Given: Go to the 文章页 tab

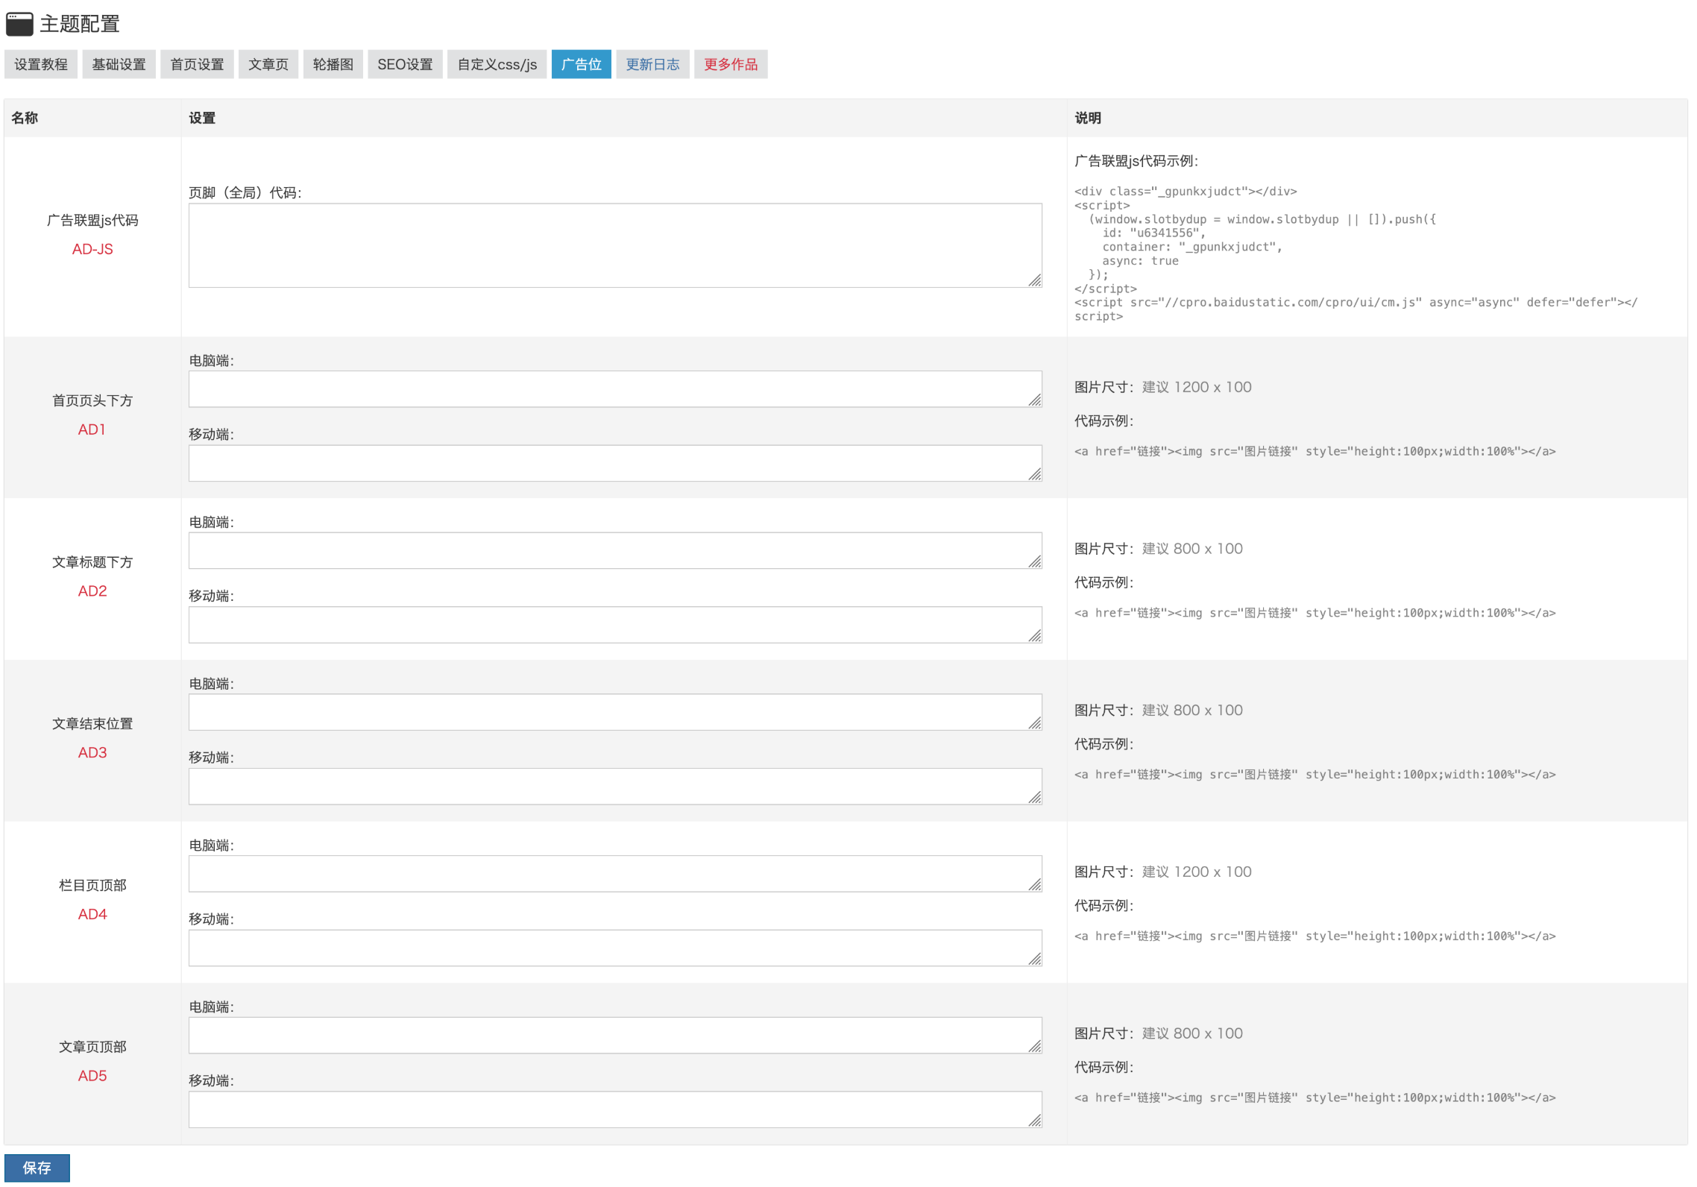Looking at the screenshot, I should point(268,64).
